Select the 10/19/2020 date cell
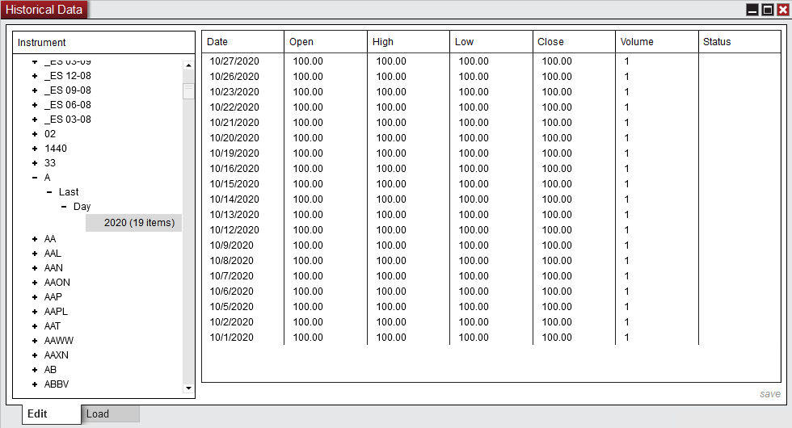792x428 pixels. (234, 153)
